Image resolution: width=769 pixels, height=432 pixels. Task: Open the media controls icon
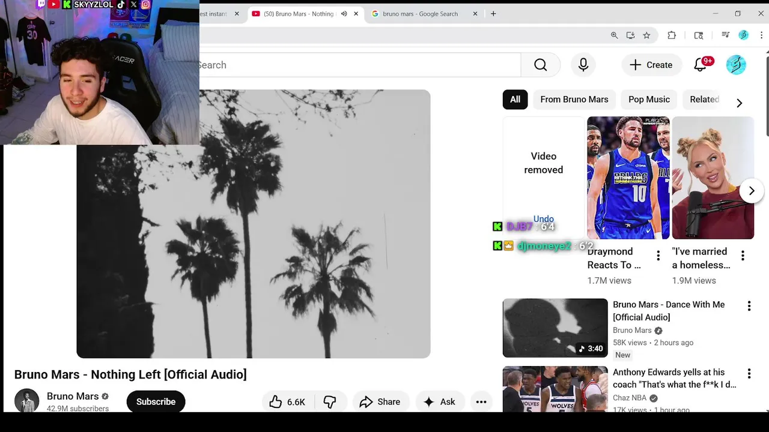tap(726, 35)
